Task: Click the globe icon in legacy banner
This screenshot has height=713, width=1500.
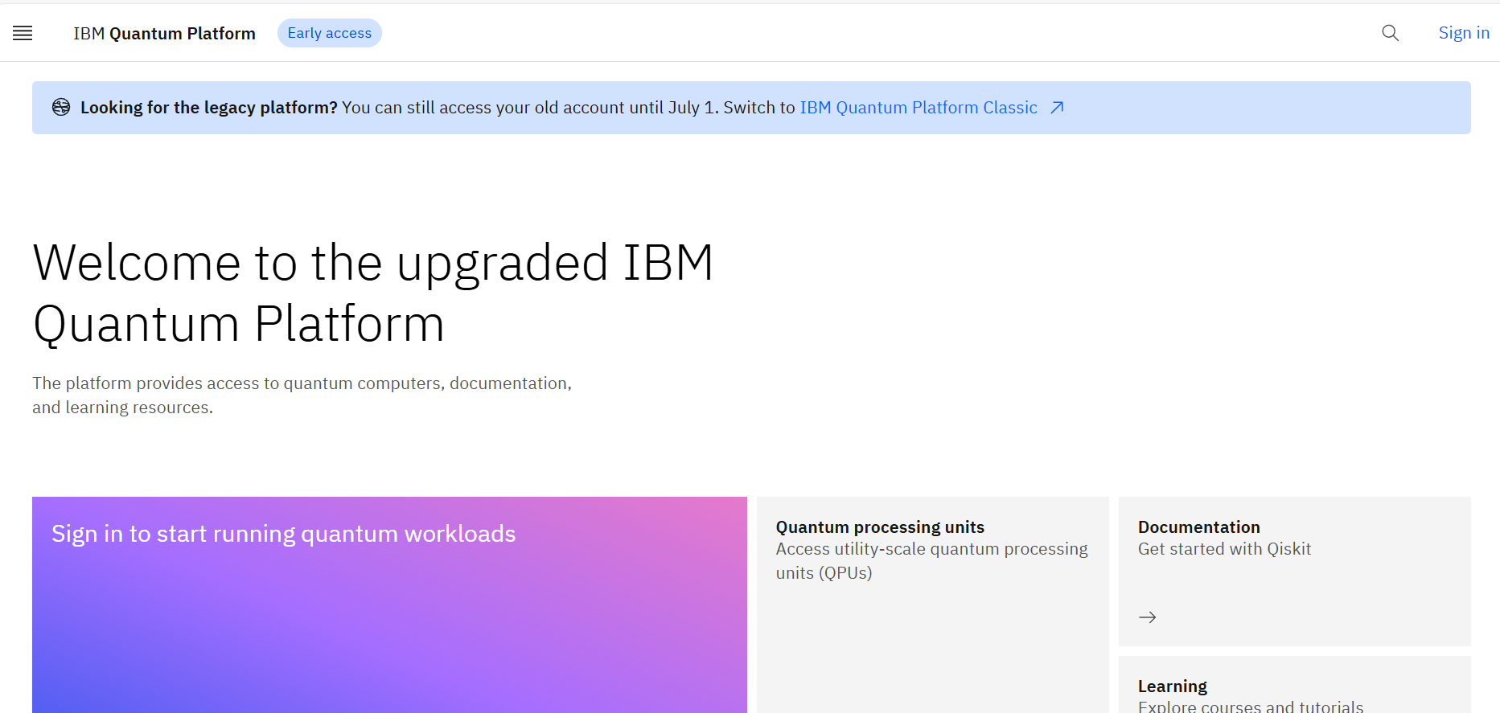Action: pos(61,107)
